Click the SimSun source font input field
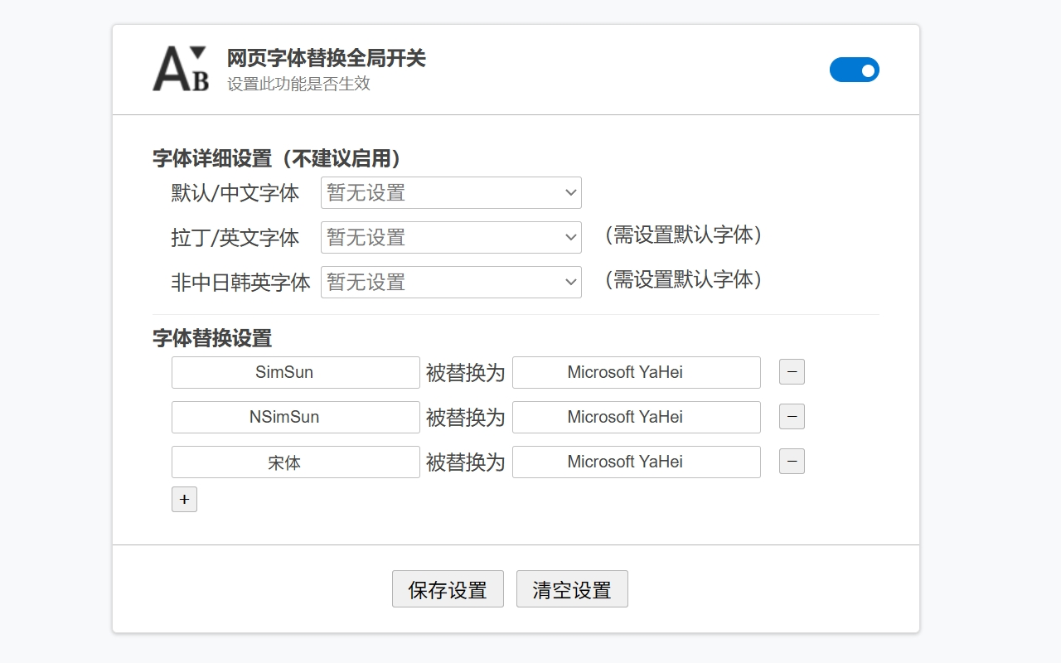The image size is (1061, 663). [x=295, y=372]
